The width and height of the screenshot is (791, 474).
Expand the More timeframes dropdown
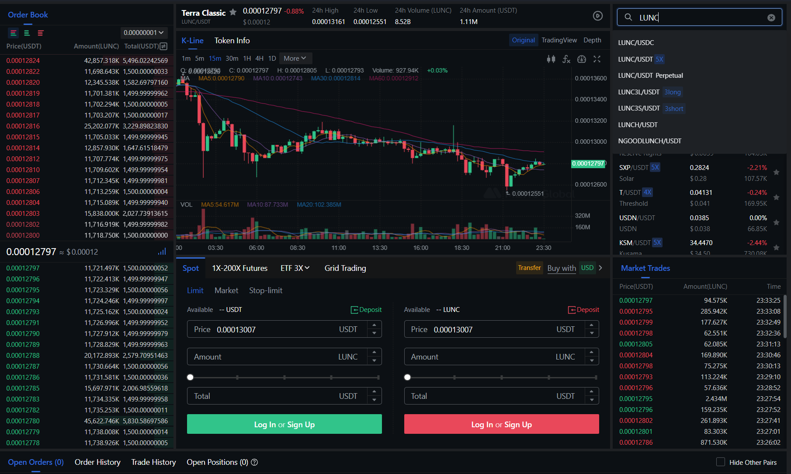click(295, 59)
